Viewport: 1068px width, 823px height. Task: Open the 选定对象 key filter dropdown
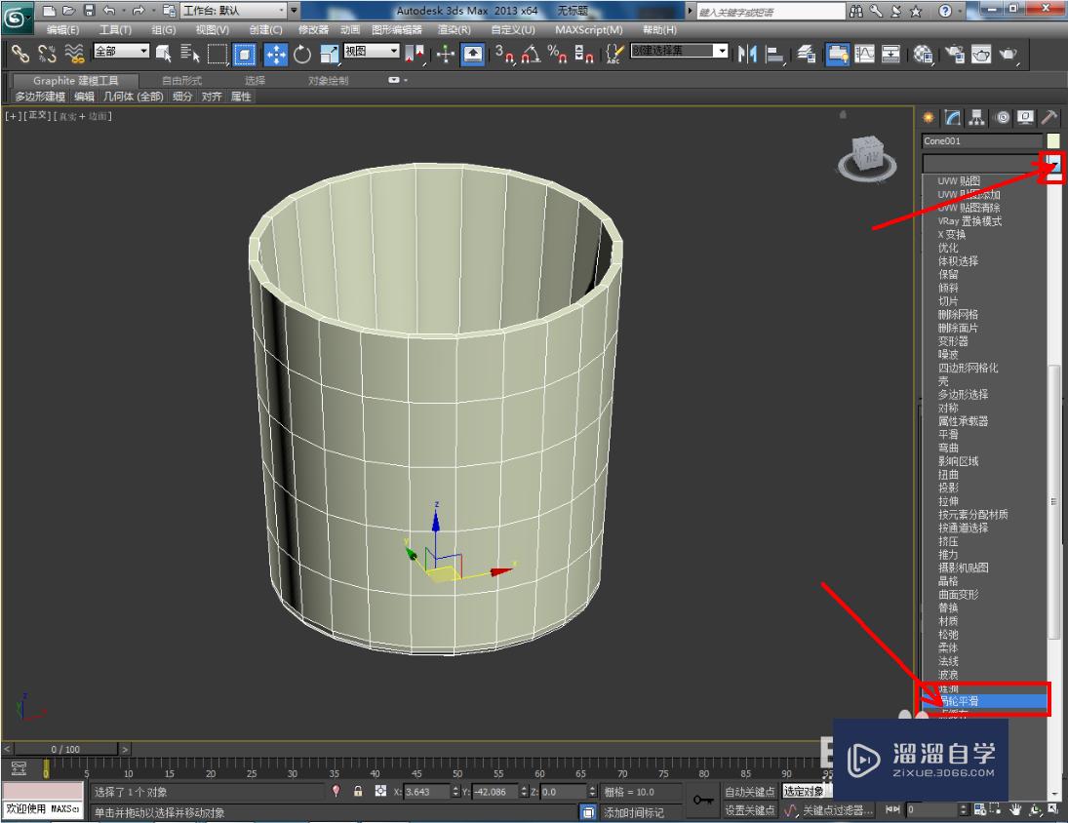click(808, 791)
